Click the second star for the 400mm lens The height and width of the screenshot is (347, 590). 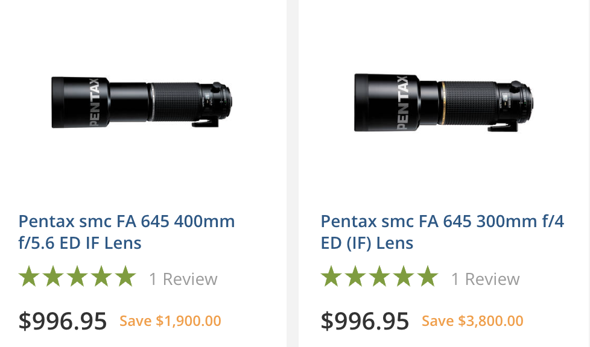(x=53, y=278)
